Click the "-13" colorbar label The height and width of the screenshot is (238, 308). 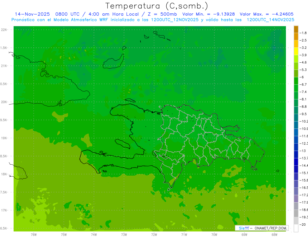(303, 151)
